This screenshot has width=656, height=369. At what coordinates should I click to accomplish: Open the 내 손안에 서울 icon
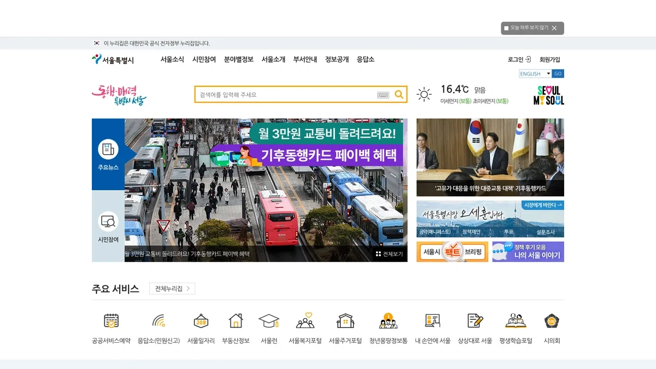coord(432,320)
